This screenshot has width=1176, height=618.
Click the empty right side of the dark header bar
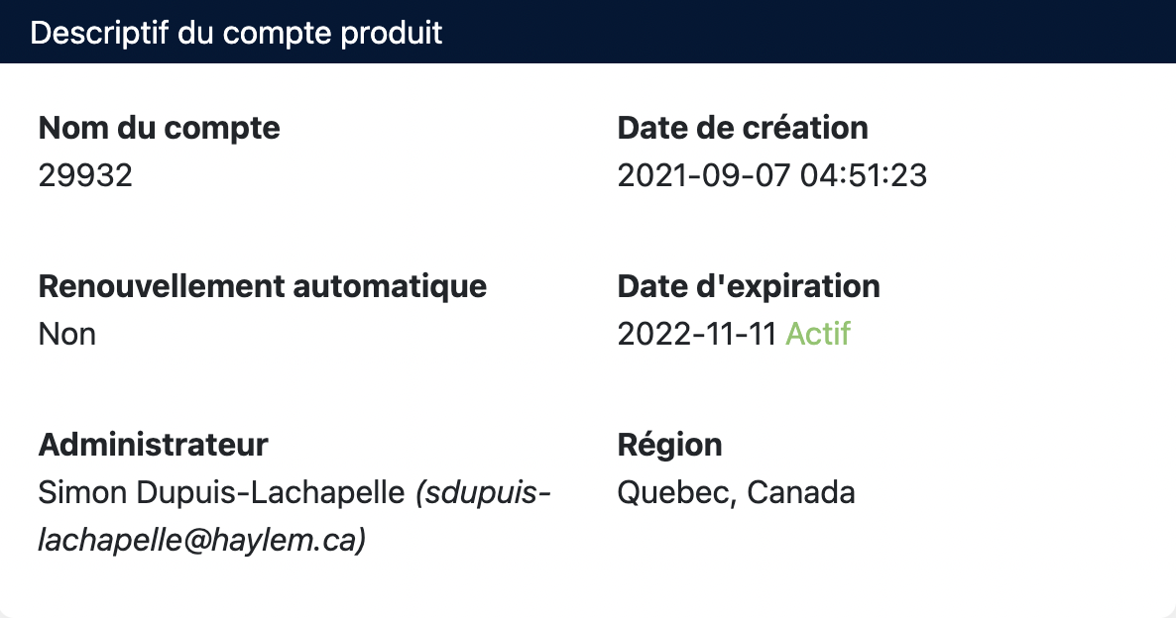click(892, 33)
